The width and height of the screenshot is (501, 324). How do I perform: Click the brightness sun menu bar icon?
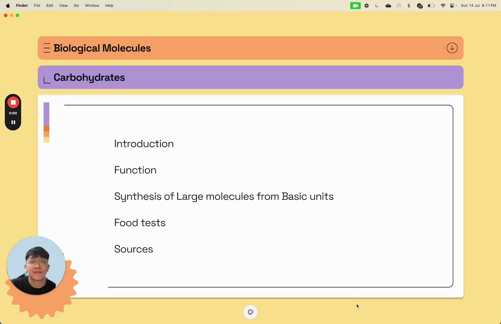click(366, 6)
